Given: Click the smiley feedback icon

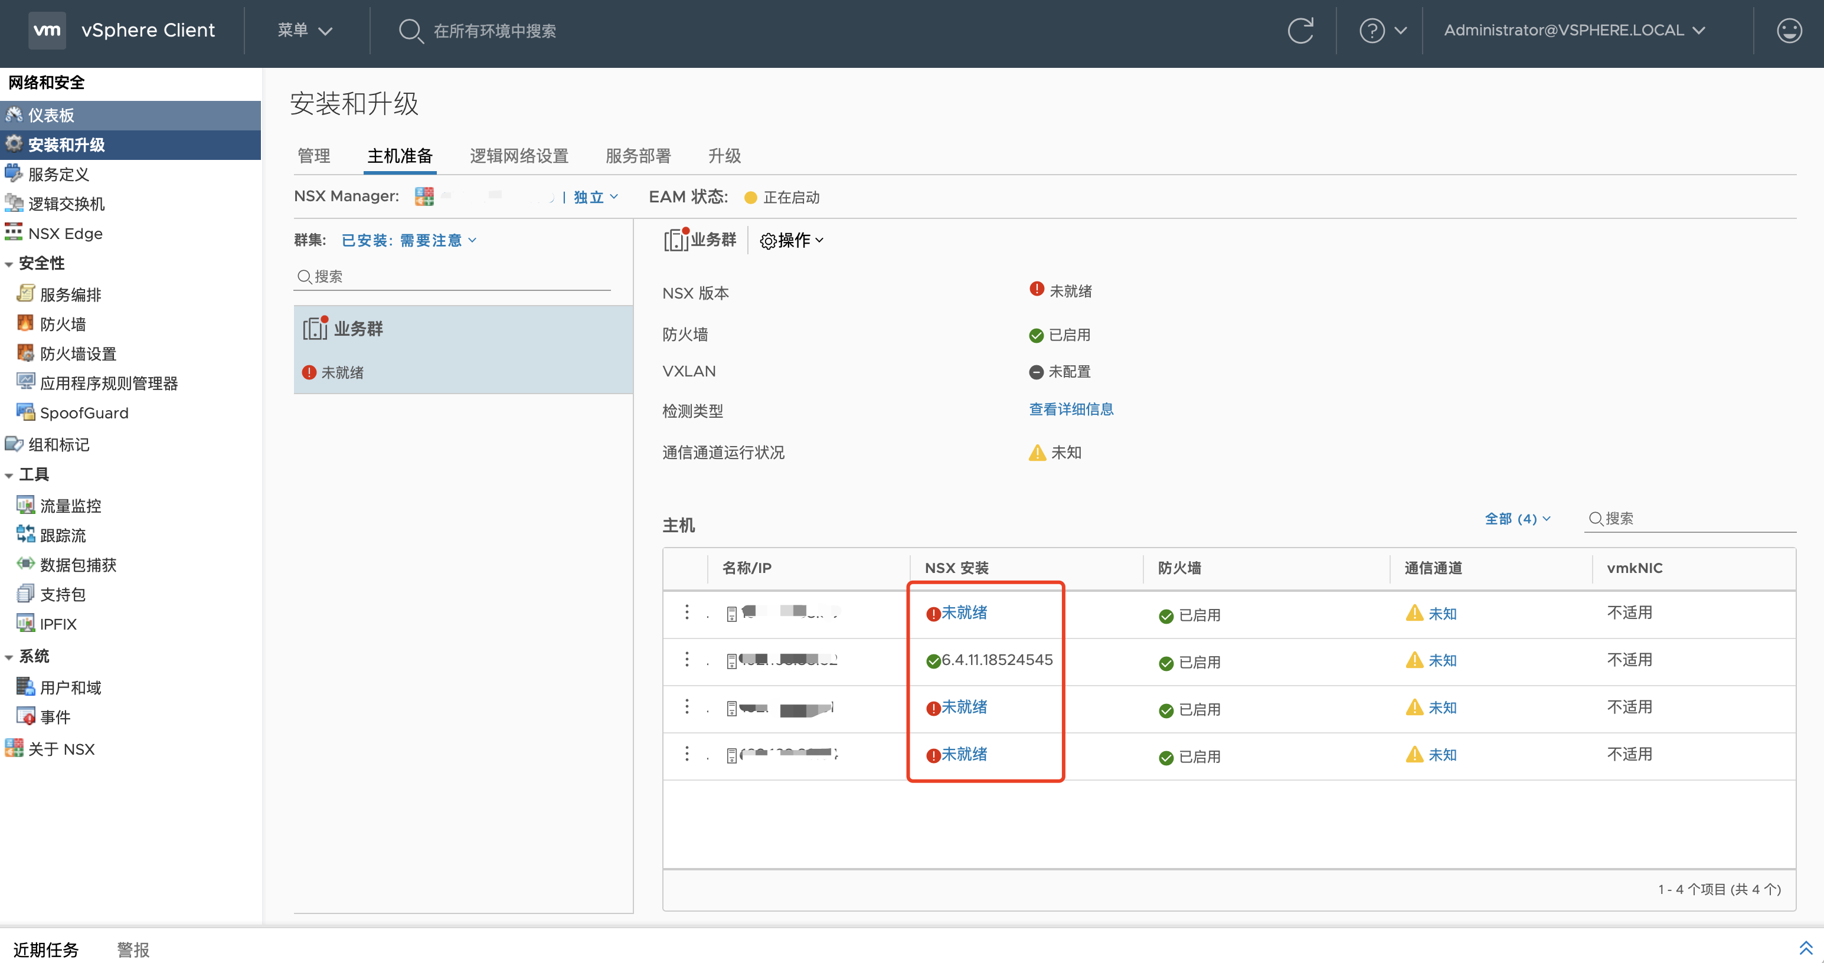Looking at the screenshot, I should [x=1789, y=31].
